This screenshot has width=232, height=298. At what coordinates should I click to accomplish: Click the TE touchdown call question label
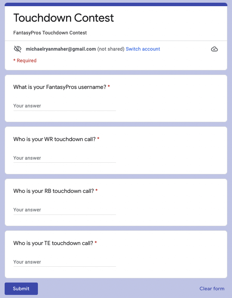click(x=53, y=243)
